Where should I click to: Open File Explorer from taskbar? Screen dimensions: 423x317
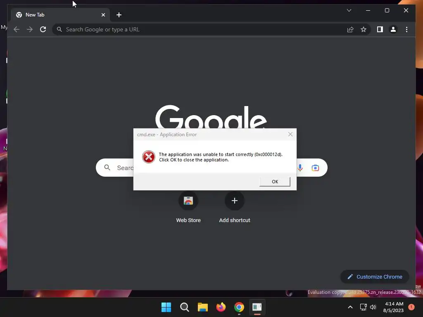[202, 307]
